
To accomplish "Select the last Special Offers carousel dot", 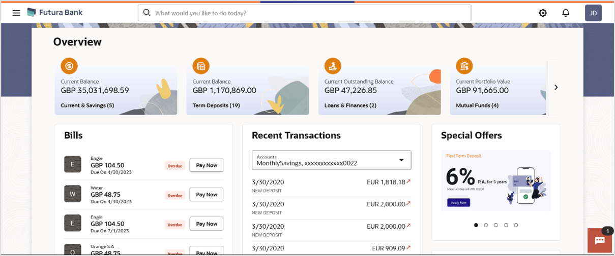I will coord(516,225).
